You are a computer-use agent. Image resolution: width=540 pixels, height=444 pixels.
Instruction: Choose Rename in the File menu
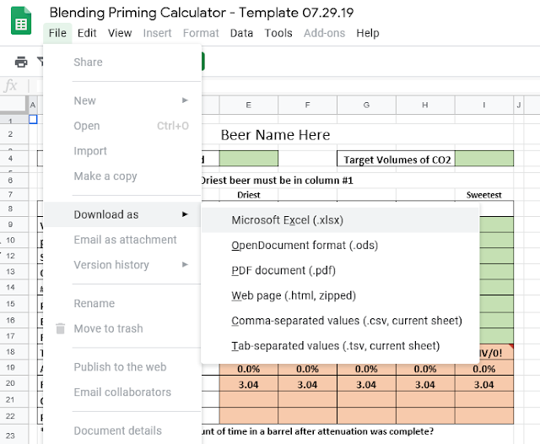click(122, 304)
